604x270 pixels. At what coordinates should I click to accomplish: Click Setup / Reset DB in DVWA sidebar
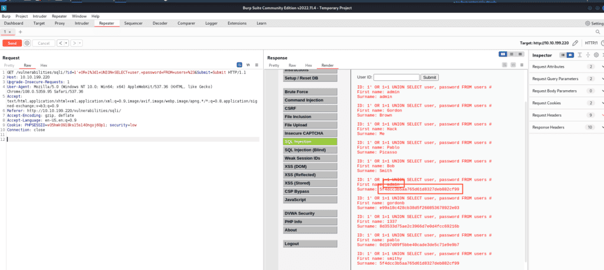(310, 78)
